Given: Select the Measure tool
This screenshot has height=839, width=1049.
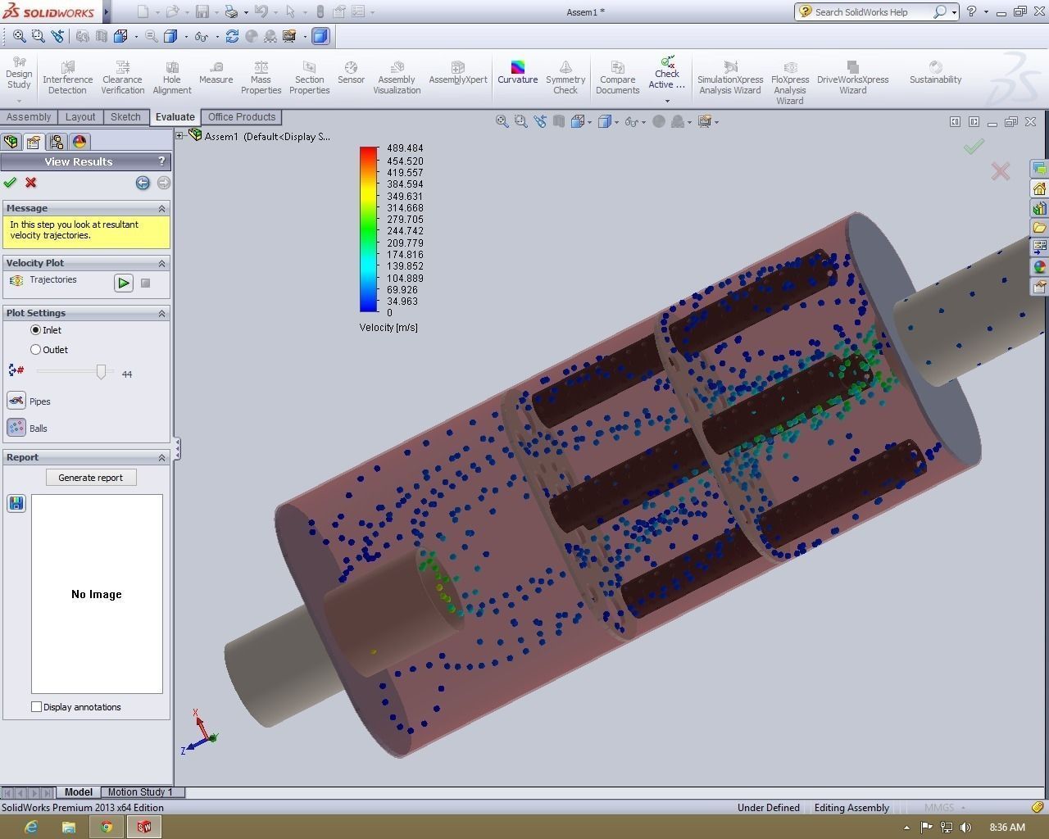Looking at the screenshot, I should (x=216, y=72).
